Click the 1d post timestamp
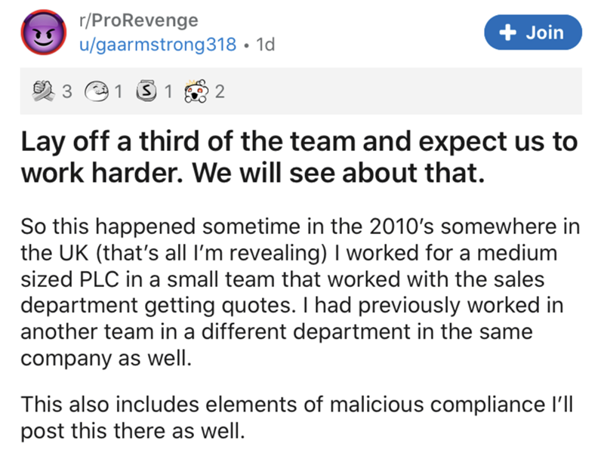The height and width of the screenshot is (456, 604). [266, 45]
